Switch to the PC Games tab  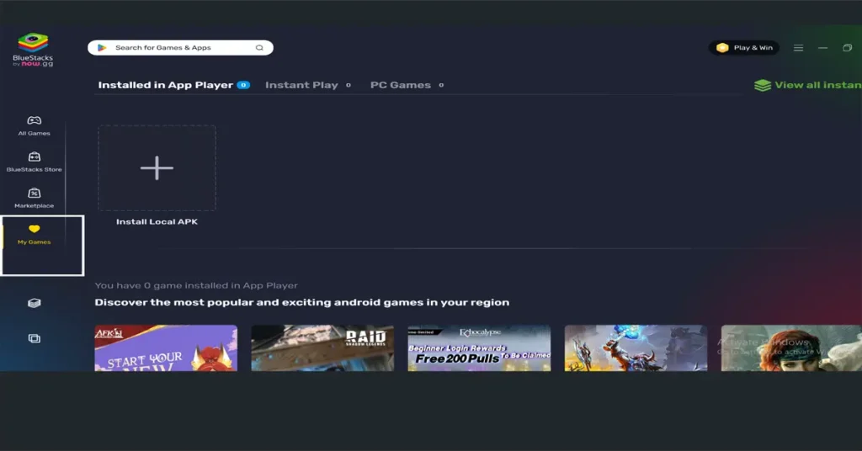coord(401,85)
